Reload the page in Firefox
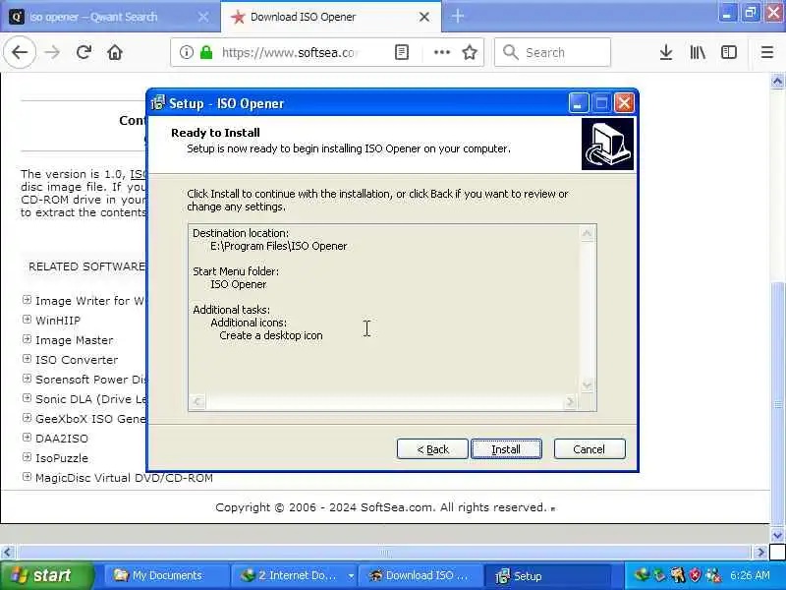 (x=84, y=52)
